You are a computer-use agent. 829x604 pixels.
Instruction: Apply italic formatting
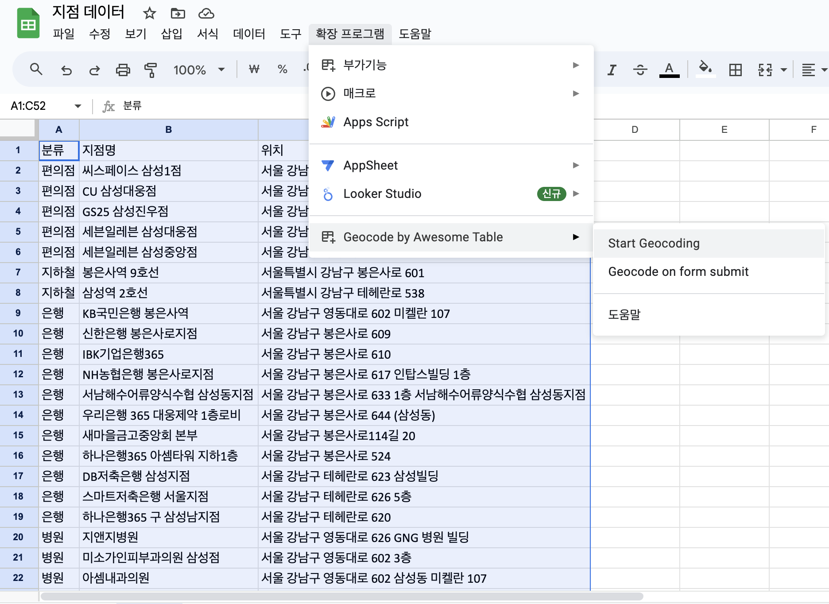[612, 70]
